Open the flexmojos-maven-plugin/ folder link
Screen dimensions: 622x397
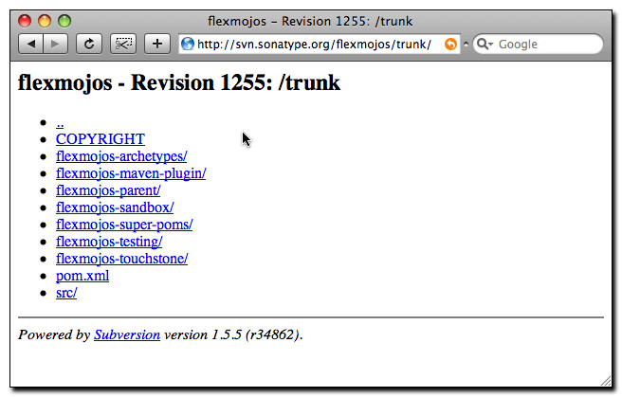click(131, 173)
